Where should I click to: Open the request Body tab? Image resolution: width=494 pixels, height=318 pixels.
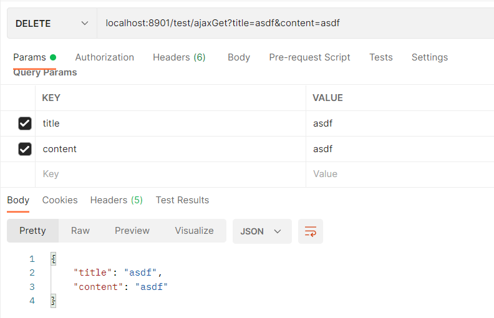click(239, 57)
